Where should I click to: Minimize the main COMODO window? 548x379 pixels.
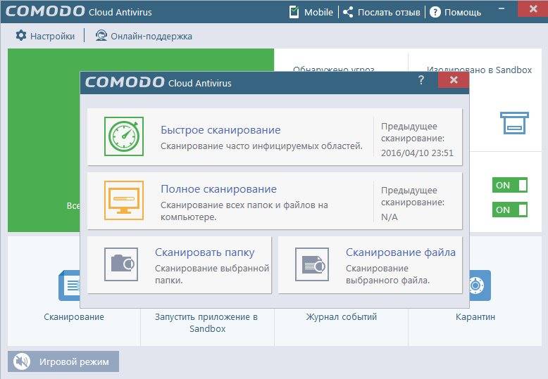pyautogui.click(x=502, y=8)
